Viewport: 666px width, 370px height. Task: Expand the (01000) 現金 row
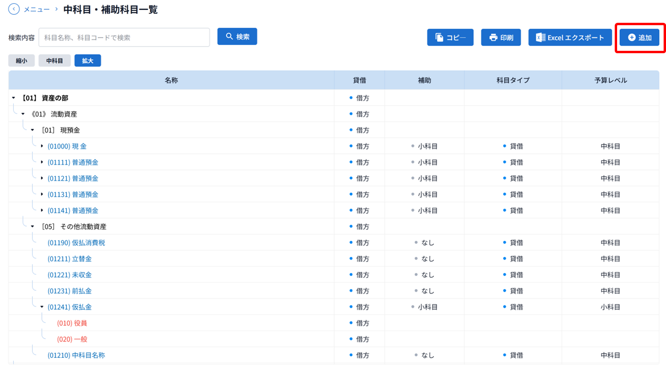coord(42,146)
